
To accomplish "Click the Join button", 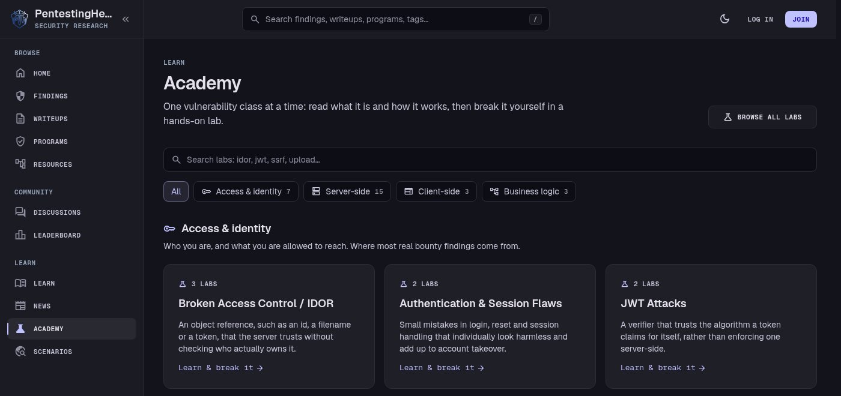I will (801, 19).
